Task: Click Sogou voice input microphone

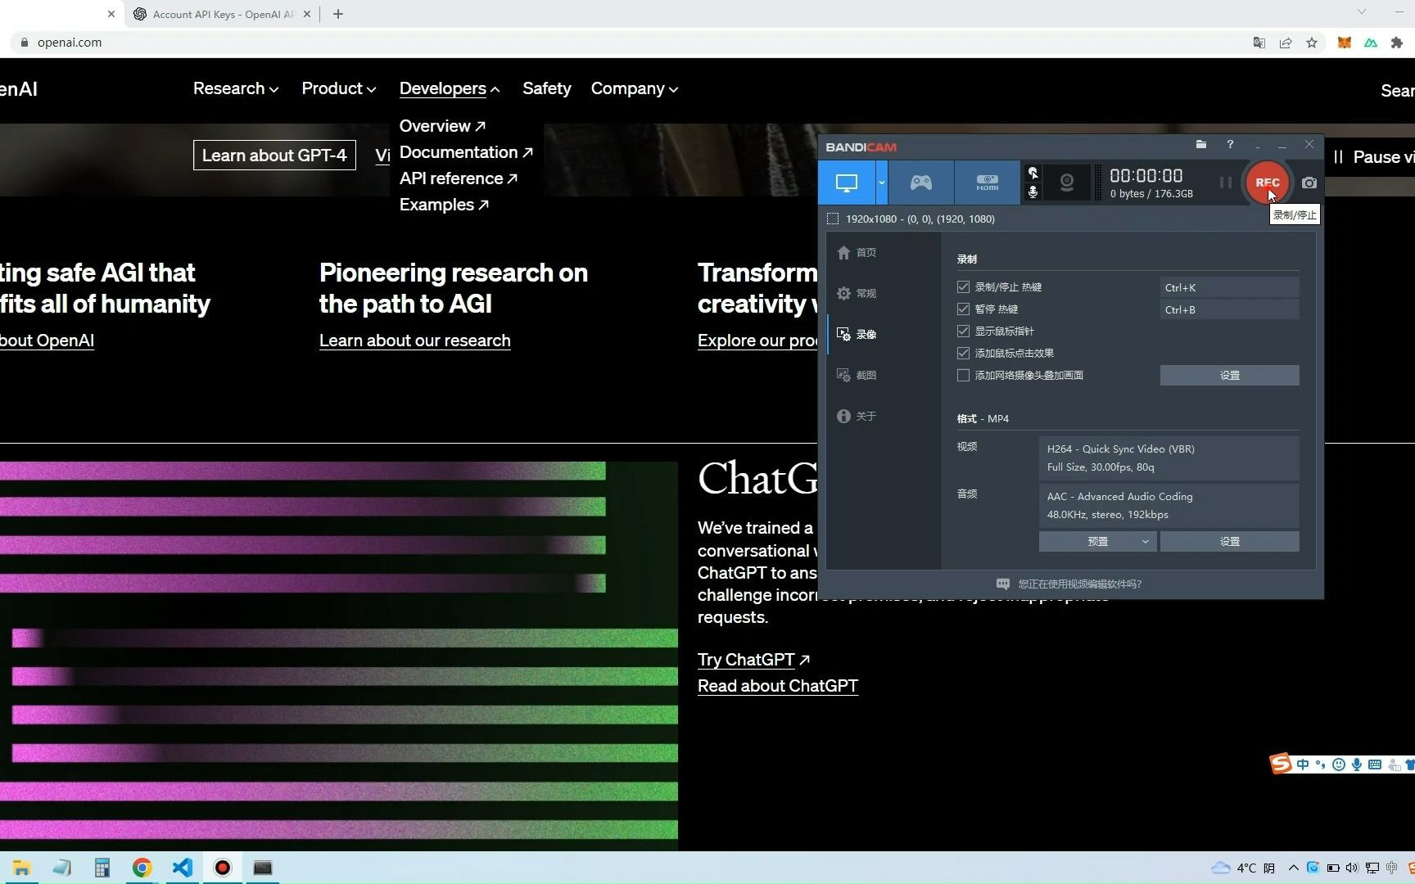Action: (x=1357, y=764)
